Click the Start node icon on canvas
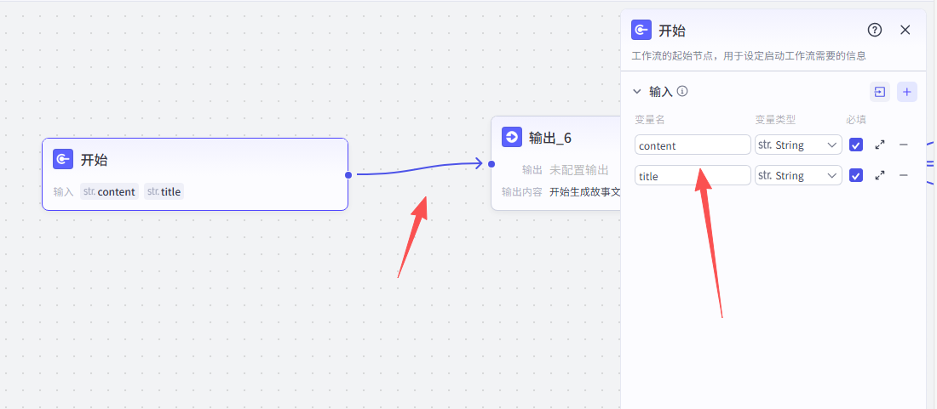Image resolution: width=937 pixels, height=409 pixels. 63,160
